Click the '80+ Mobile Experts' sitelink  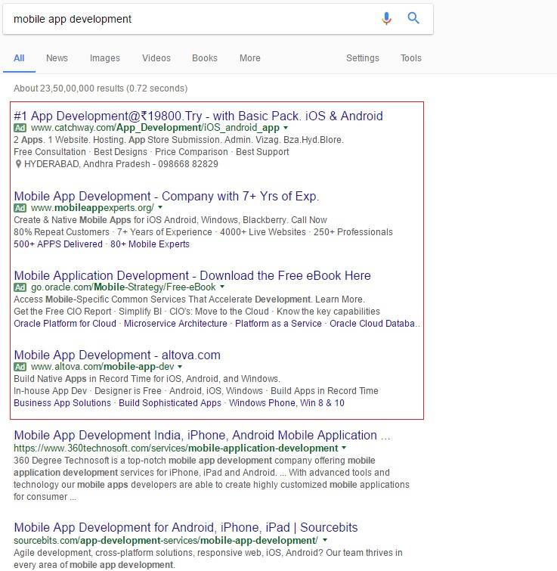tap(150, 244)
